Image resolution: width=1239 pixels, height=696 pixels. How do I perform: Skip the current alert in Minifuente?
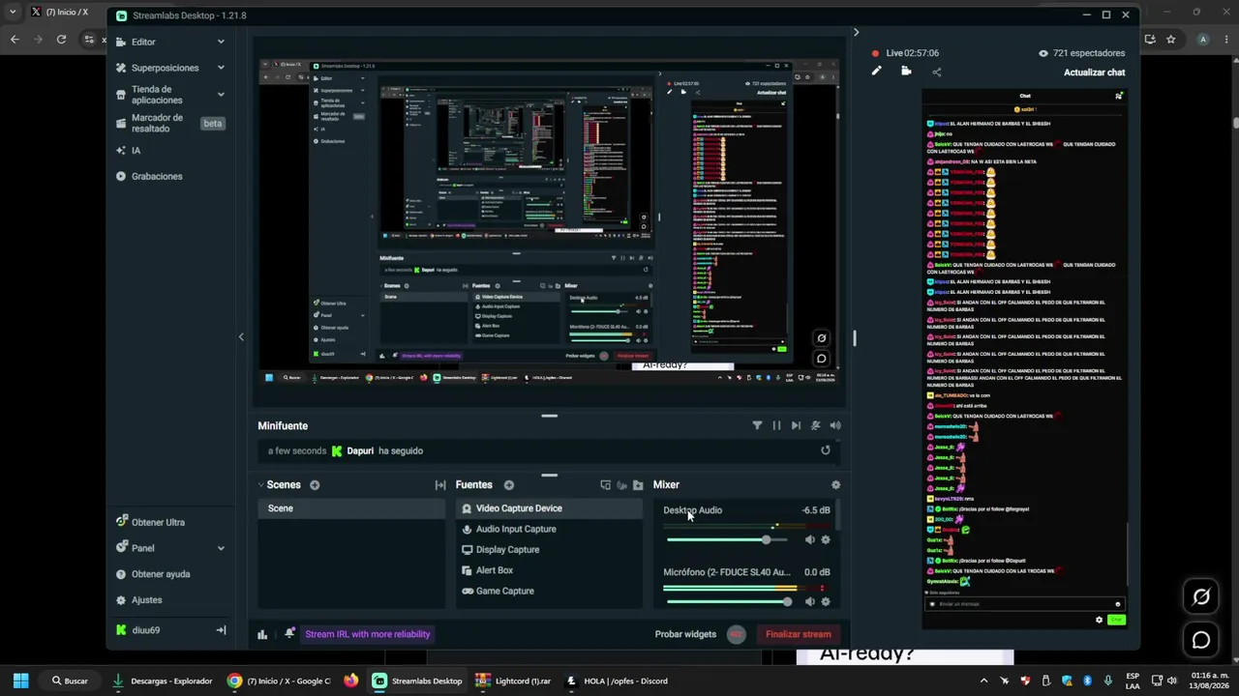[x=796, y=425]
